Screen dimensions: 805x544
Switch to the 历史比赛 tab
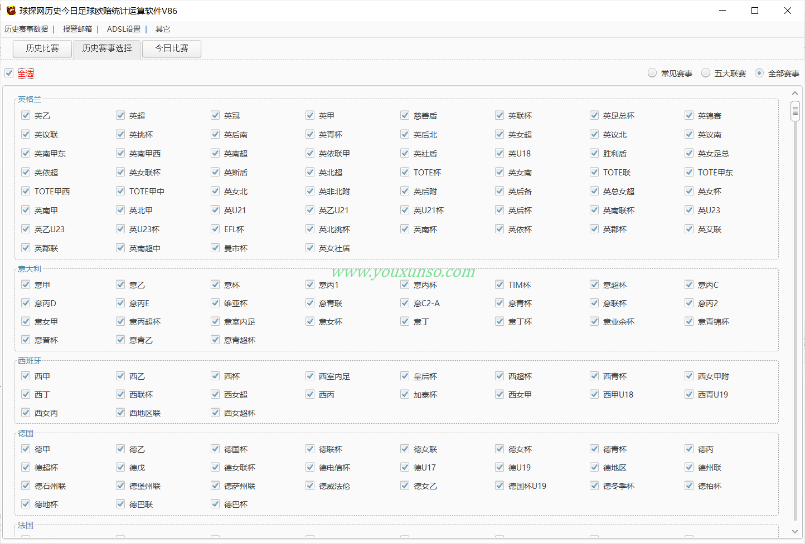pos(42,48)
